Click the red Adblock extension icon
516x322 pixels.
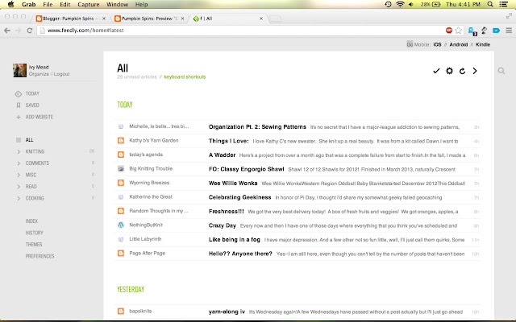click(449, 31)
